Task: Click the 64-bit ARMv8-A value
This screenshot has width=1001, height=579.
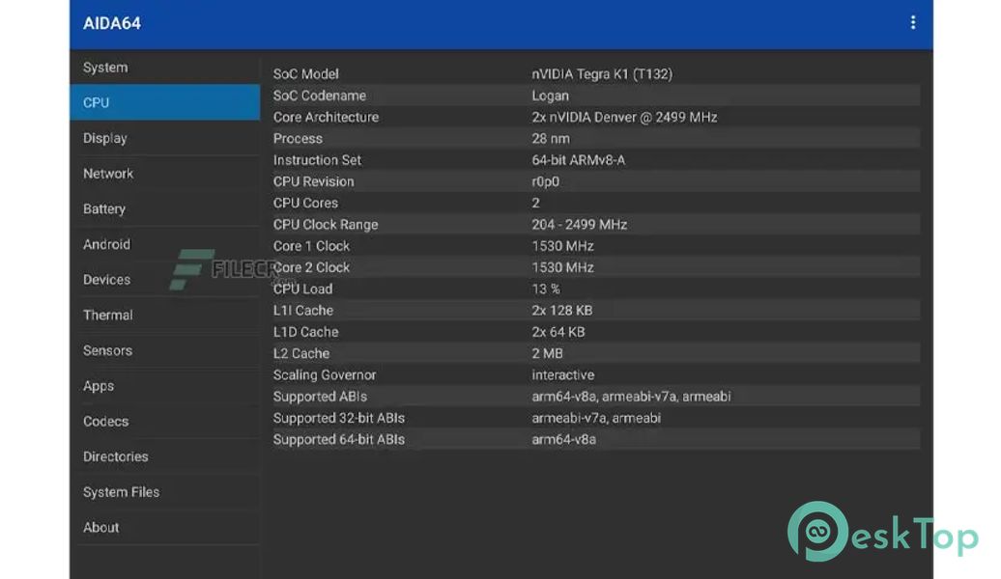Action: click(x=579, y=160)
